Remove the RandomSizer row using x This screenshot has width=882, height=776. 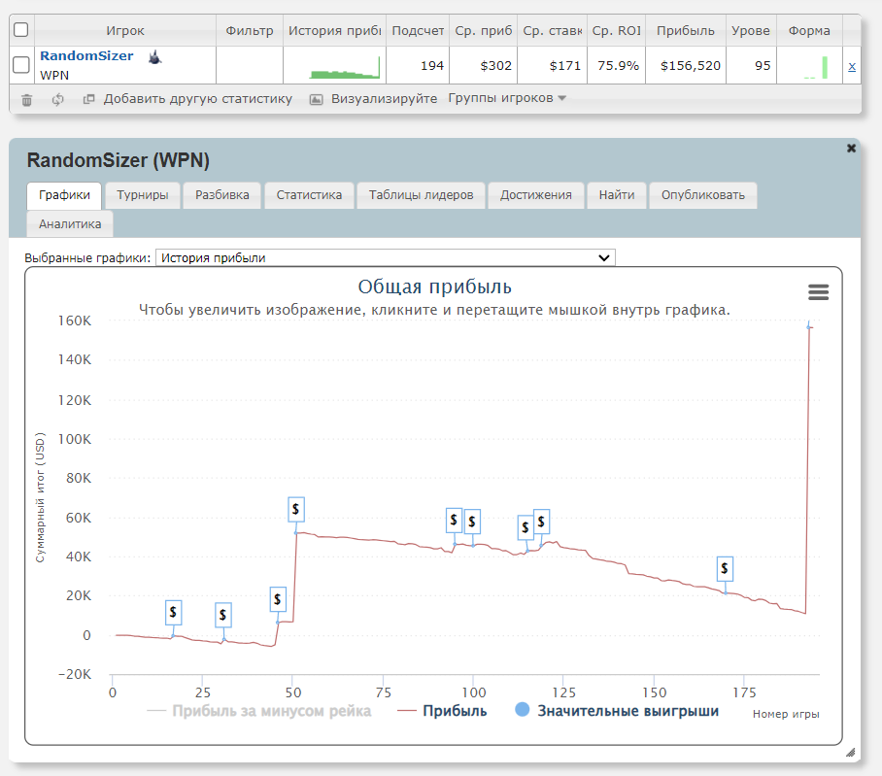click(x=852, y=66)
